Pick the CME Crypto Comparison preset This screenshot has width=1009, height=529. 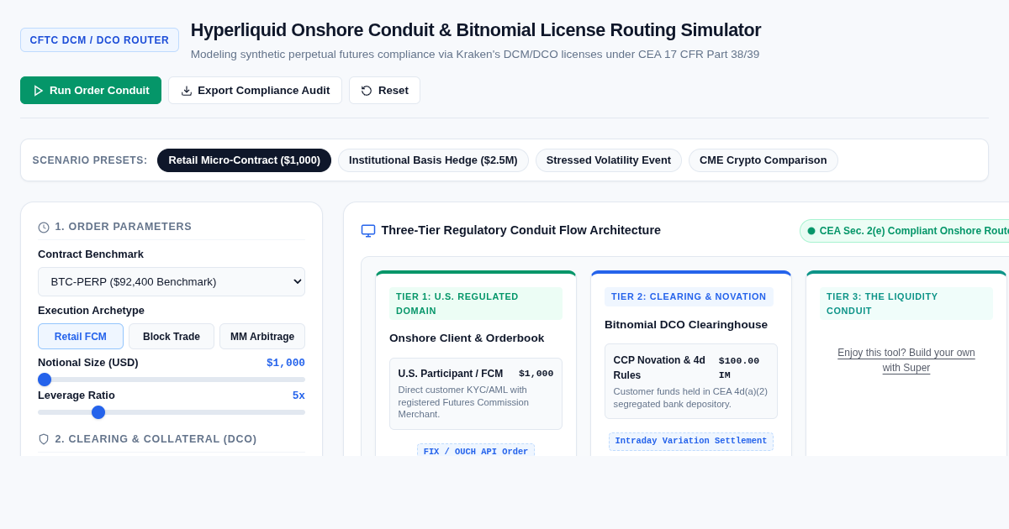(763, 160)
